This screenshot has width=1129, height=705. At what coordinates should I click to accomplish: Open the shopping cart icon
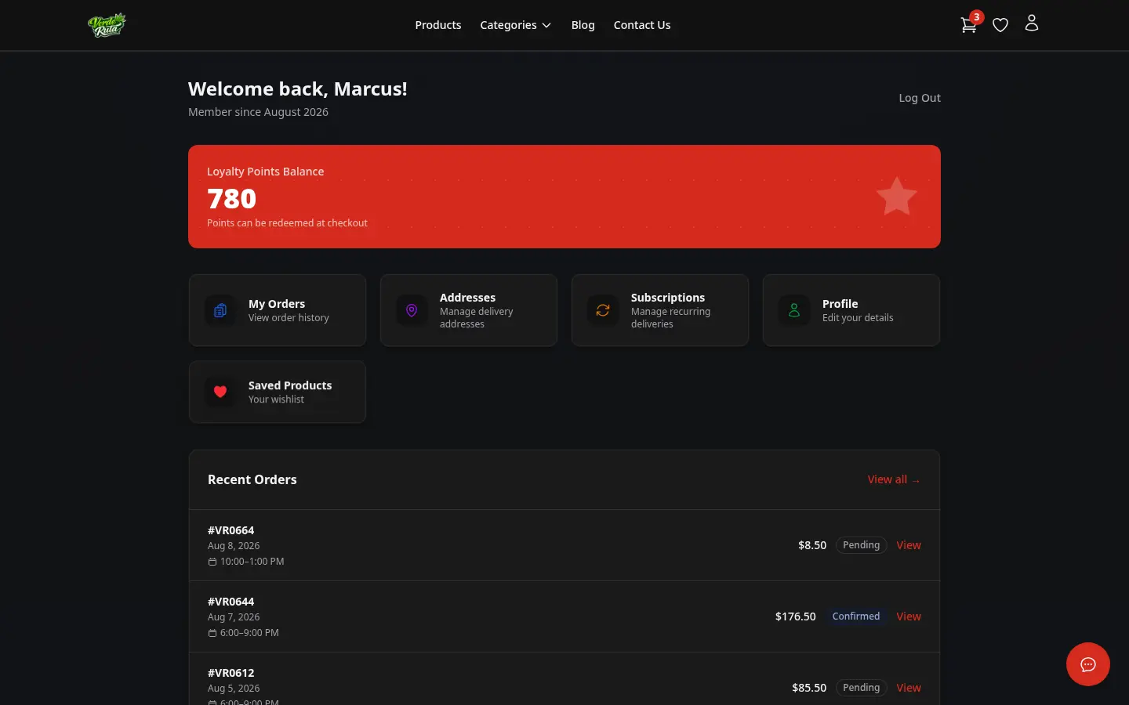(968, 25)
